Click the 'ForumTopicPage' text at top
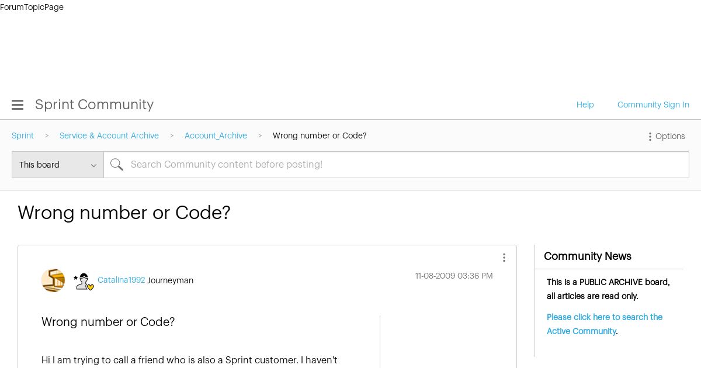This screenshot has height=368, width=701. tap(32, 7)
